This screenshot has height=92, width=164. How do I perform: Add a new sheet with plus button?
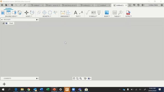coord(4,84)
